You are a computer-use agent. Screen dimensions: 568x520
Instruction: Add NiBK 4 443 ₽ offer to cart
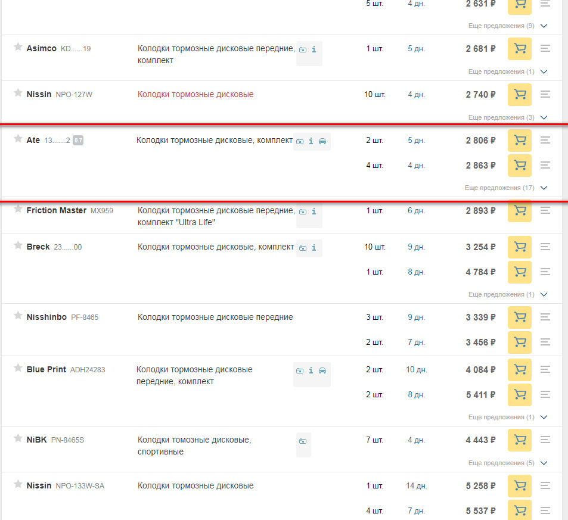tap(520, 440)
